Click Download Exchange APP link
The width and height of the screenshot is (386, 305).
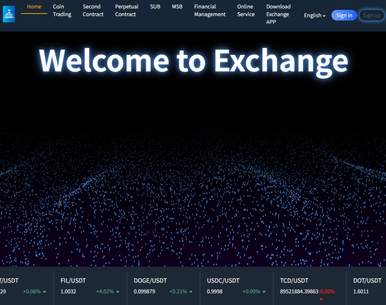coord(278,14)
